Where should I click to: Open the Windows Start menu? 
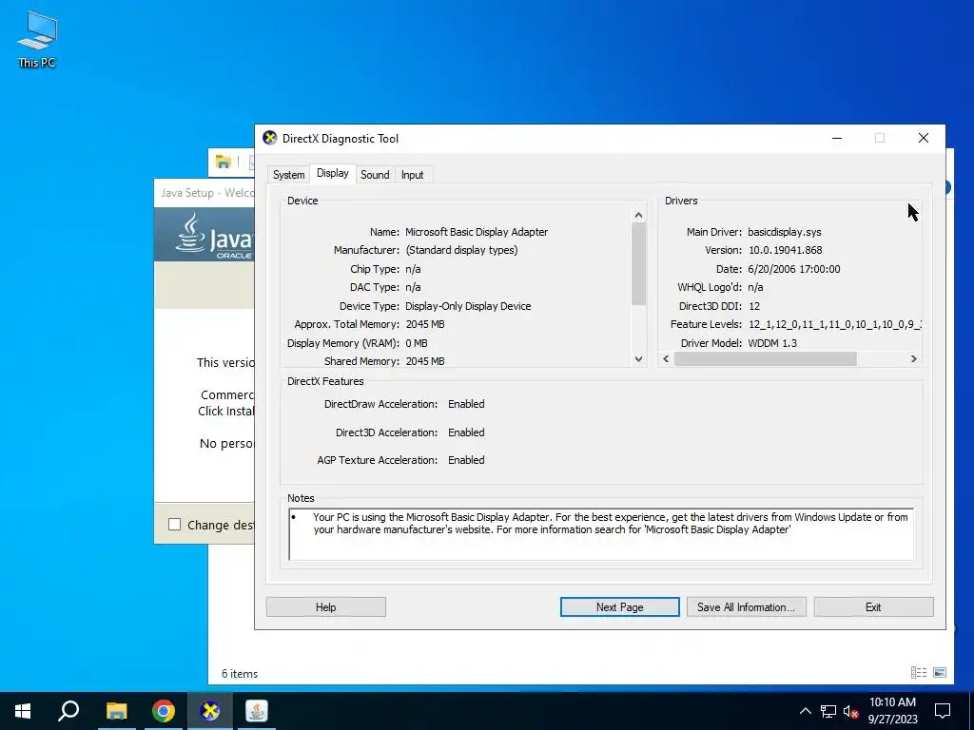(x=23, y=711)
